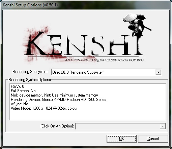
Task: Click the Rendering Subsystem label
Action: 30,72
